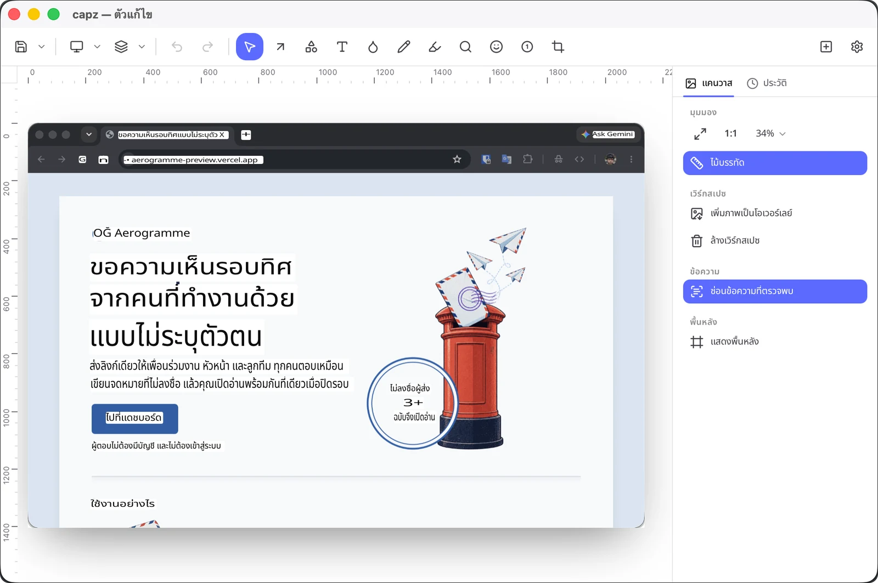The image size is (878, 583).
Task: Open the capture mode dropdown arrow
Action: pos(97,47)
